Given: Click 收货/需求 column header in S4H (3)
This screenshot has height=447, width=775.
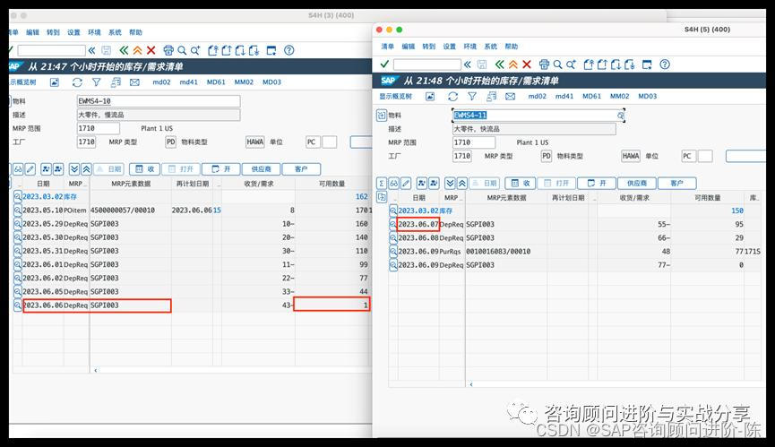Looking at the screenshot, I should [x=259, y=184].
